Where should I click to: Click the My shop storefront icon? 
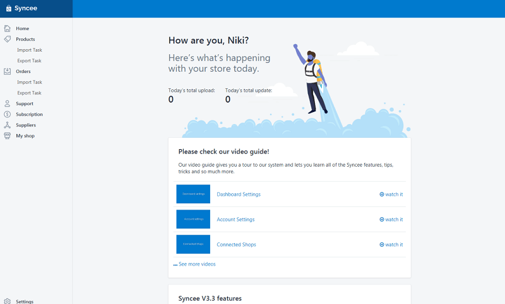pos(7,135)
